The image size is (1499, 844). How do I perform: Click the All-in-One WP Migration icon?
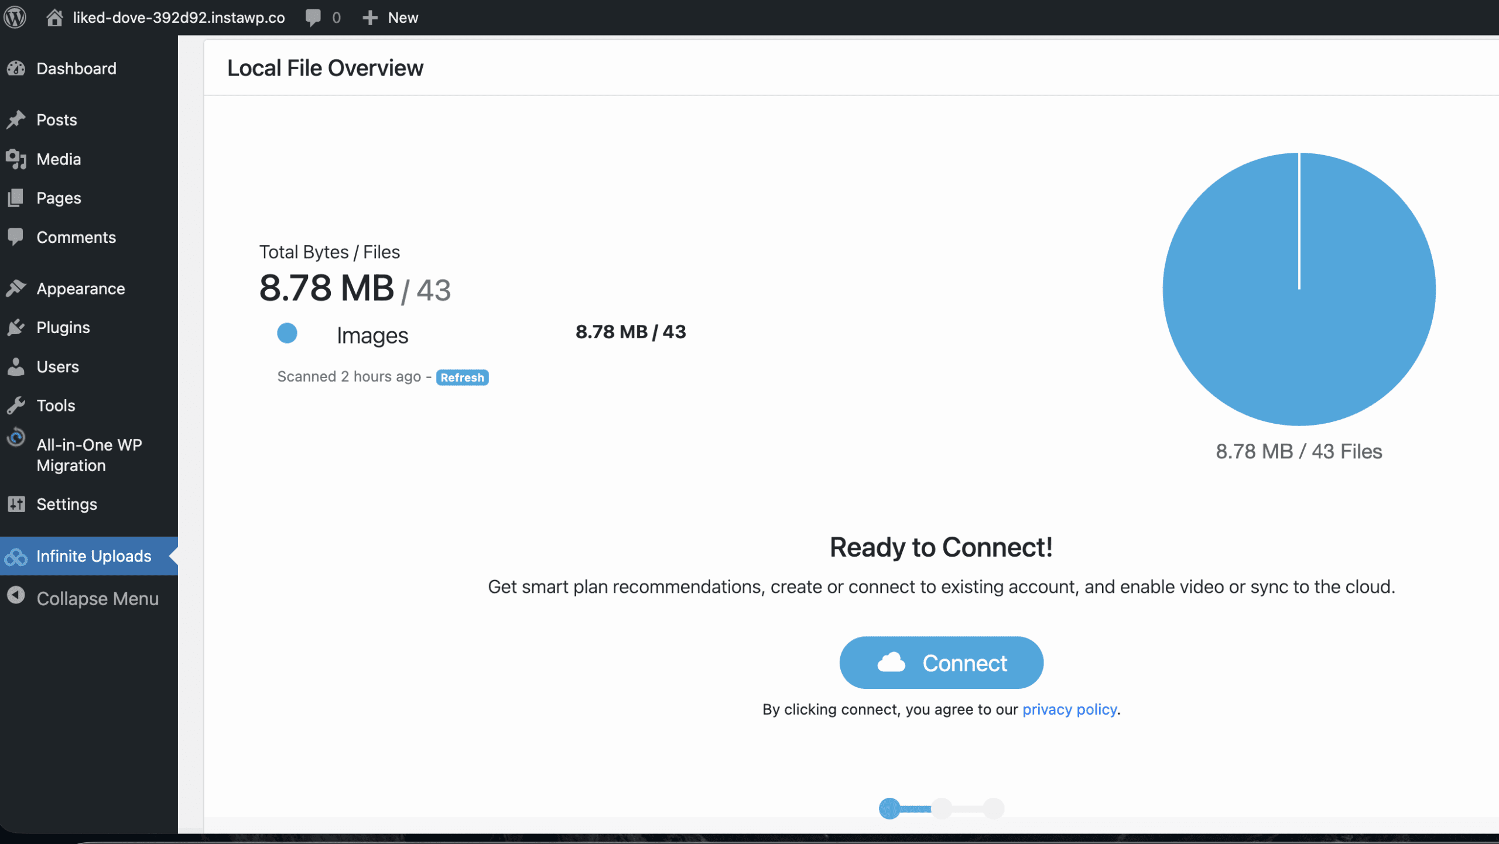(16, 438)
